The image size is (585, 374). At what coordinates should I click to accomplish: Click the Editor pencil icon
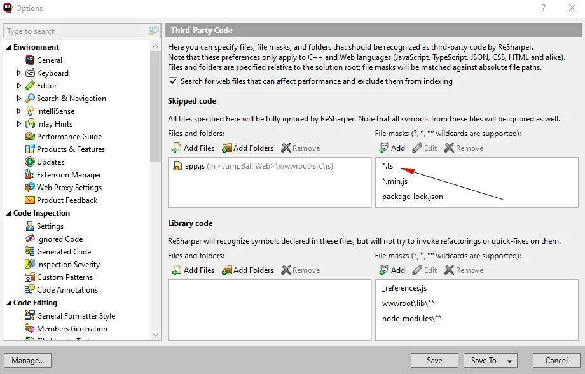click(30, 85)
